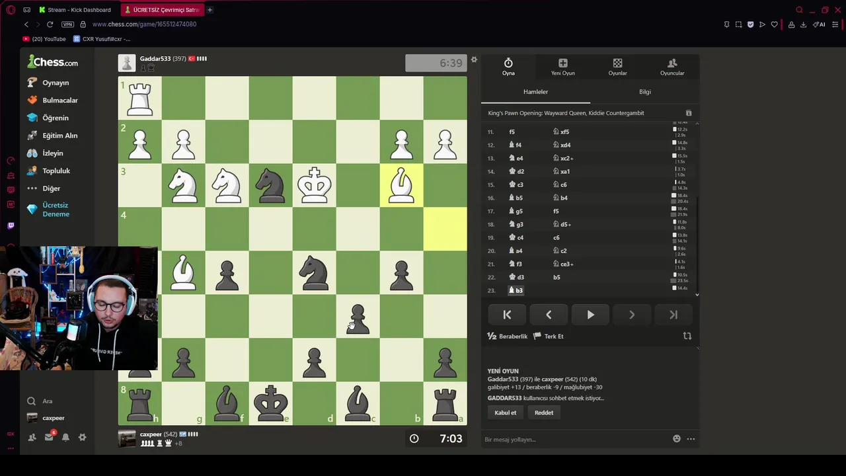Jump to the first move
The image size is (846, 476).
coord(507,315)
